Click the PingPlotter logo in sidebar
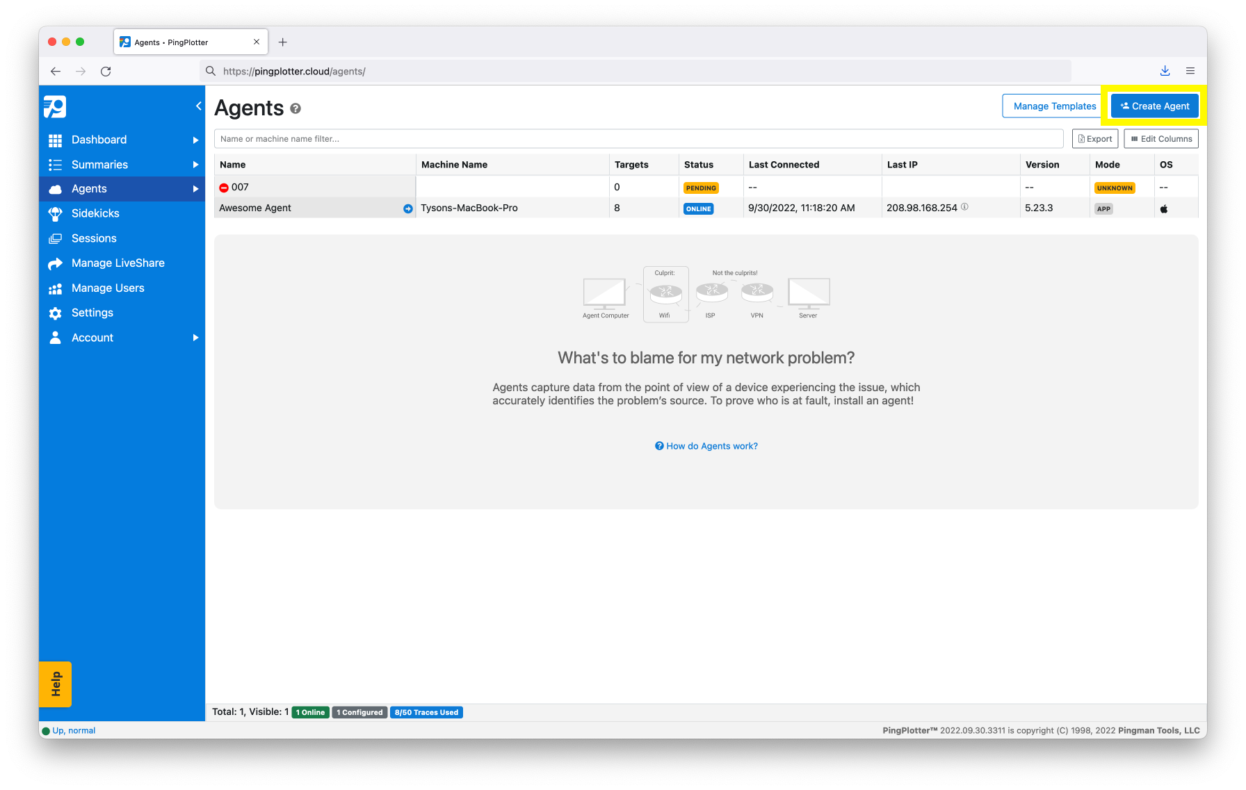This screenshot has height=790, width=1246. coord(54,107)
